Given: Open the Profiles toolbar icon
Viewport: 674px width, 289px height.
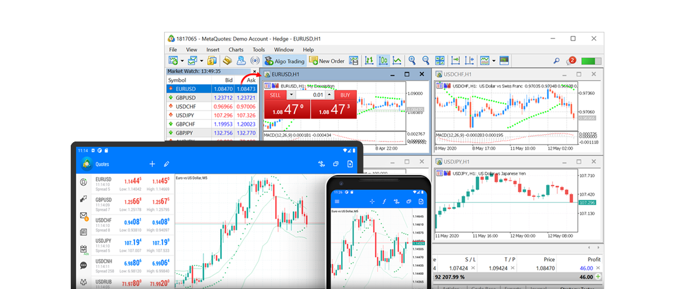Looking at the screenshot, I should pos(192,61).
